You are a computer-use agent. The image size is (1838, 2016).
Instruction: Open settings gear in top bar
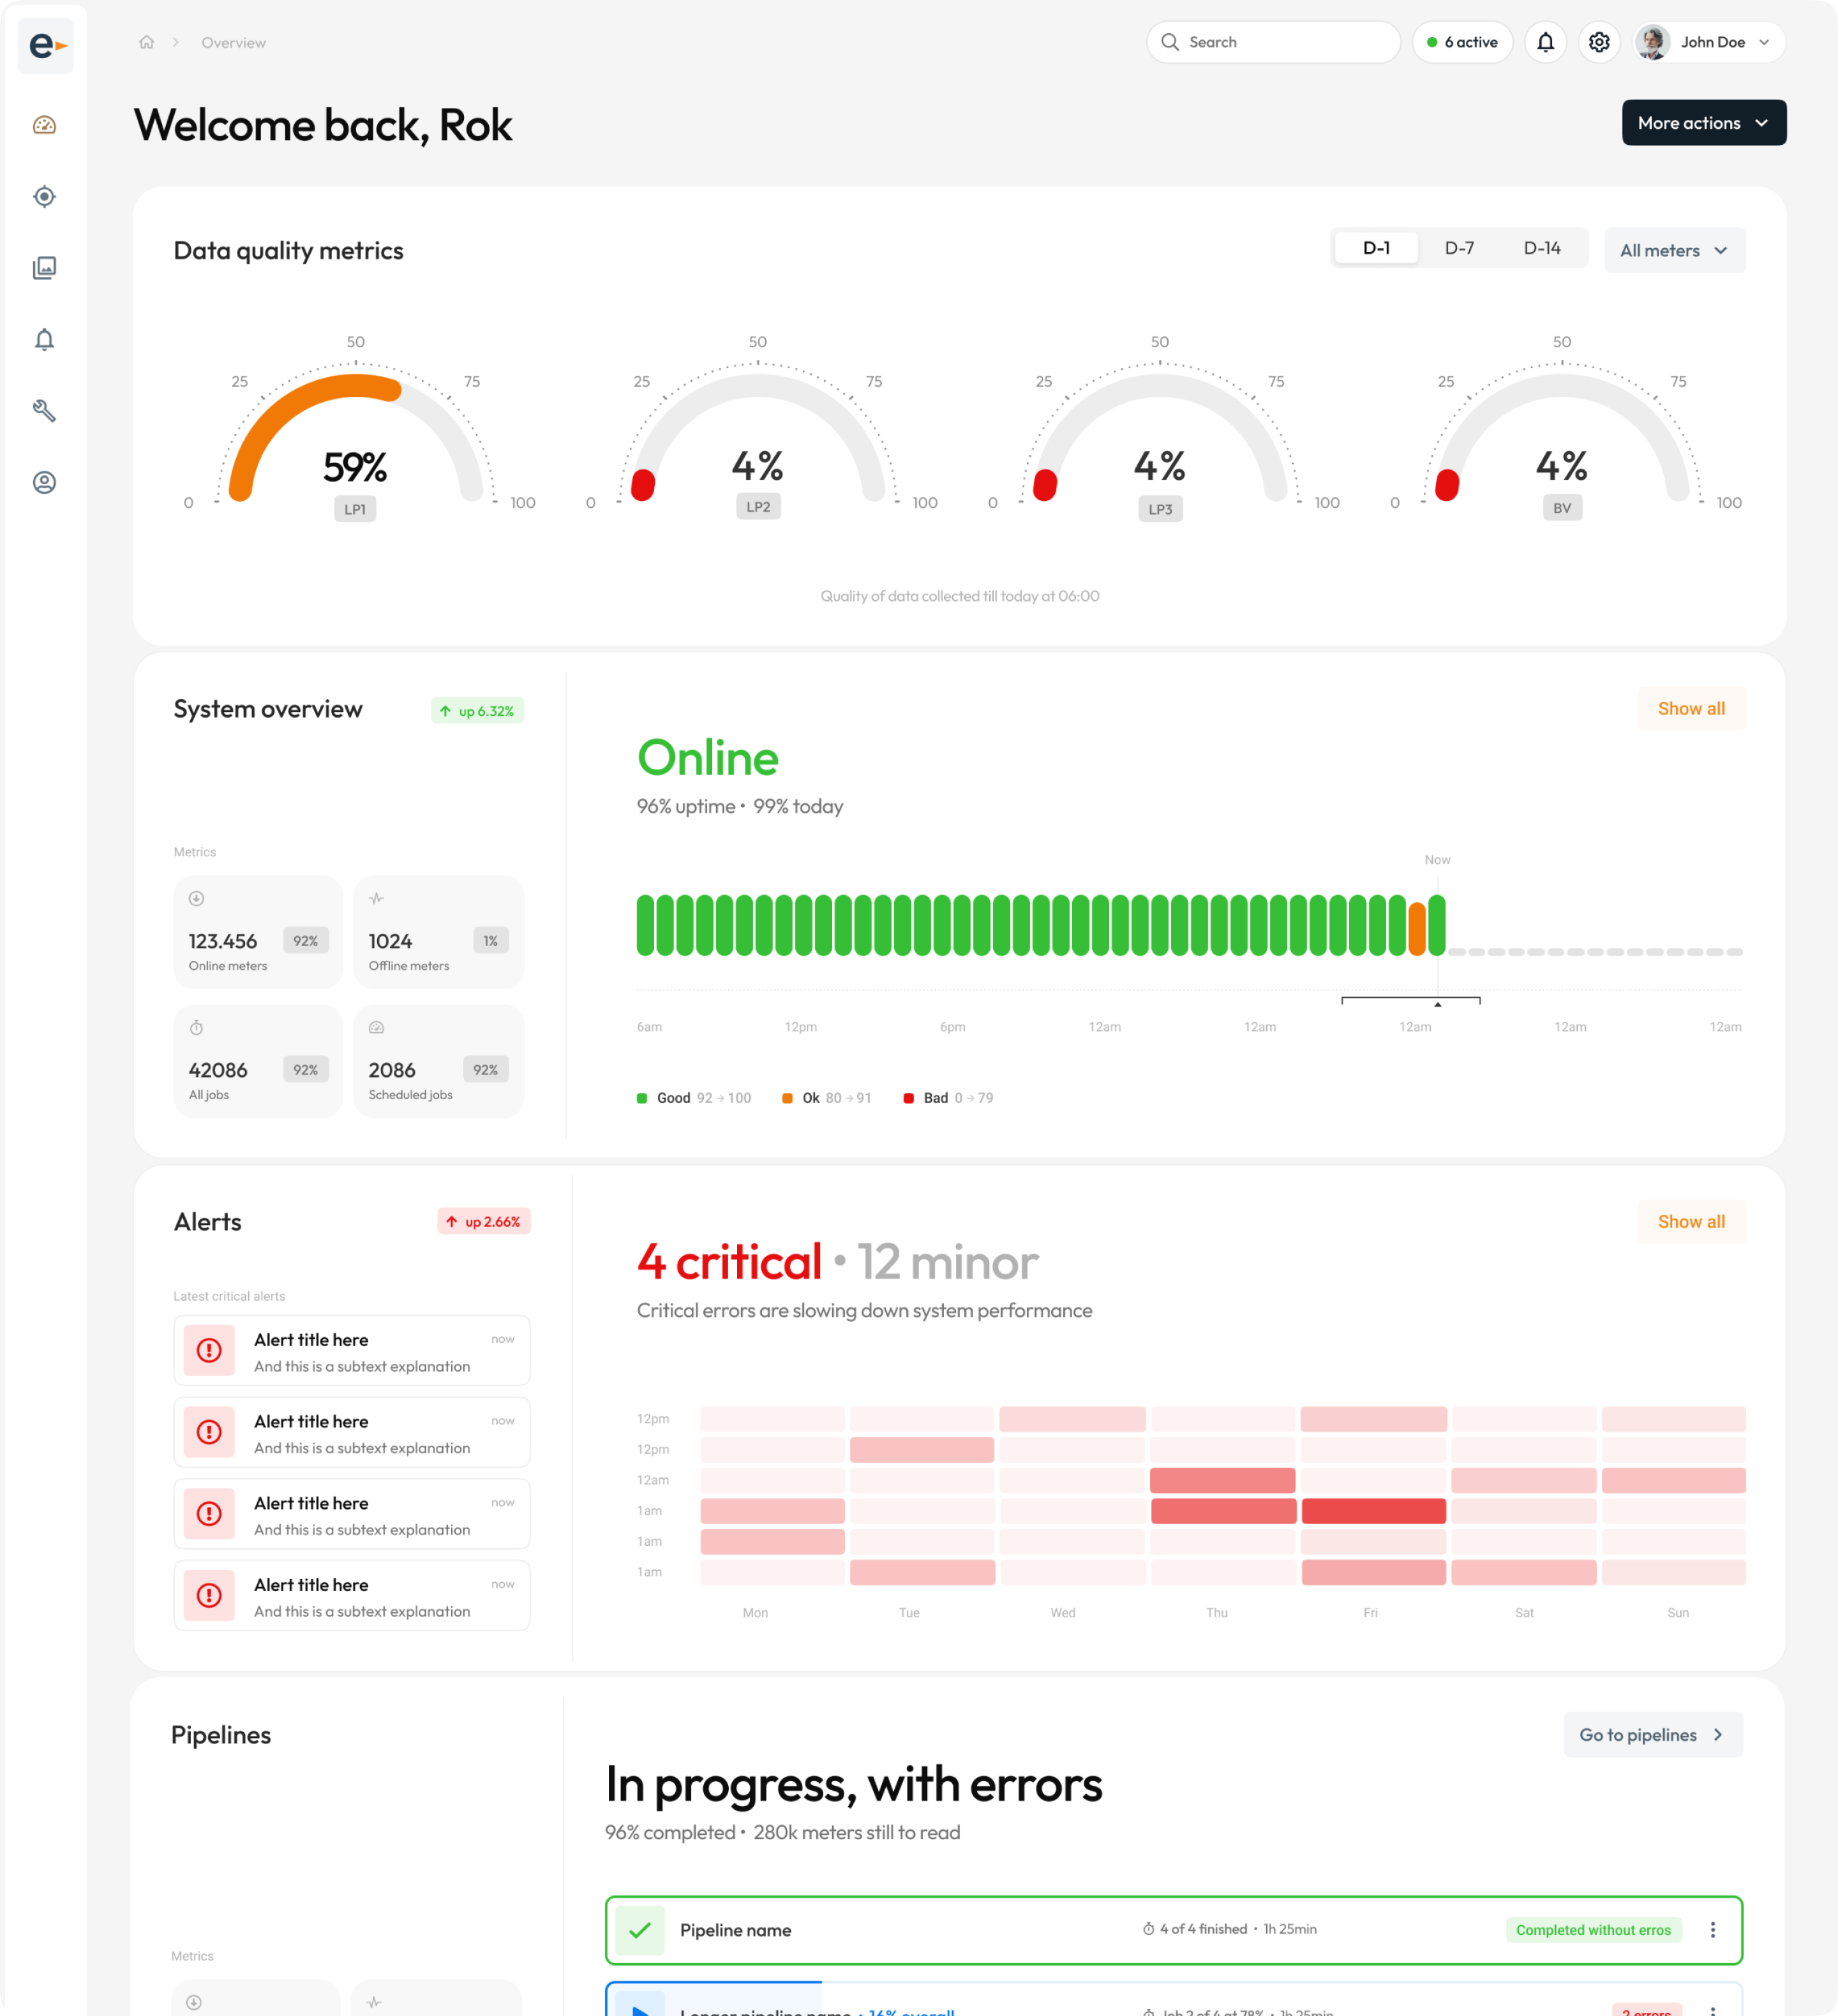1599,42
